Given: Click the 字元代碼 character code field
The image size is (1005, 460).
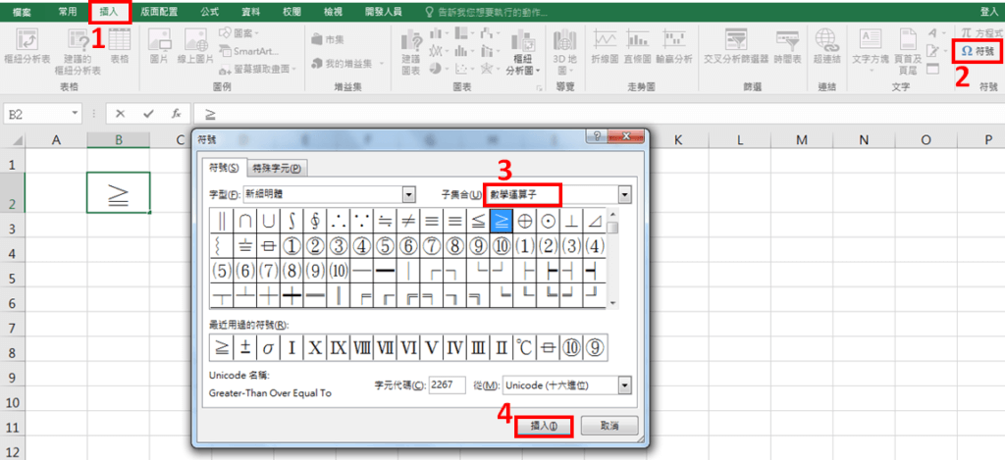Looking at the screenshot, I should point(447,385).
